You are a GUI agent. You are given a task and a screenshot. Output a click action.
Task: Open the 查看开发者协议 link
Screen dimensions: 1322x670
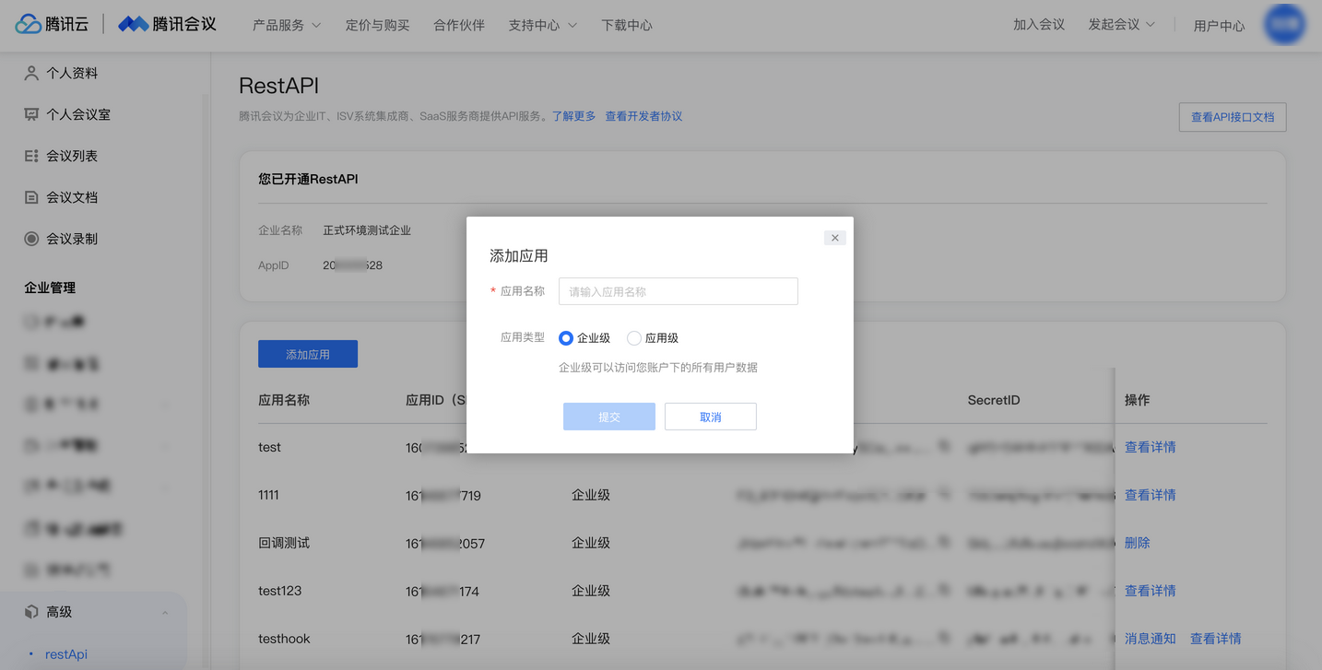[x=643, y=116]
